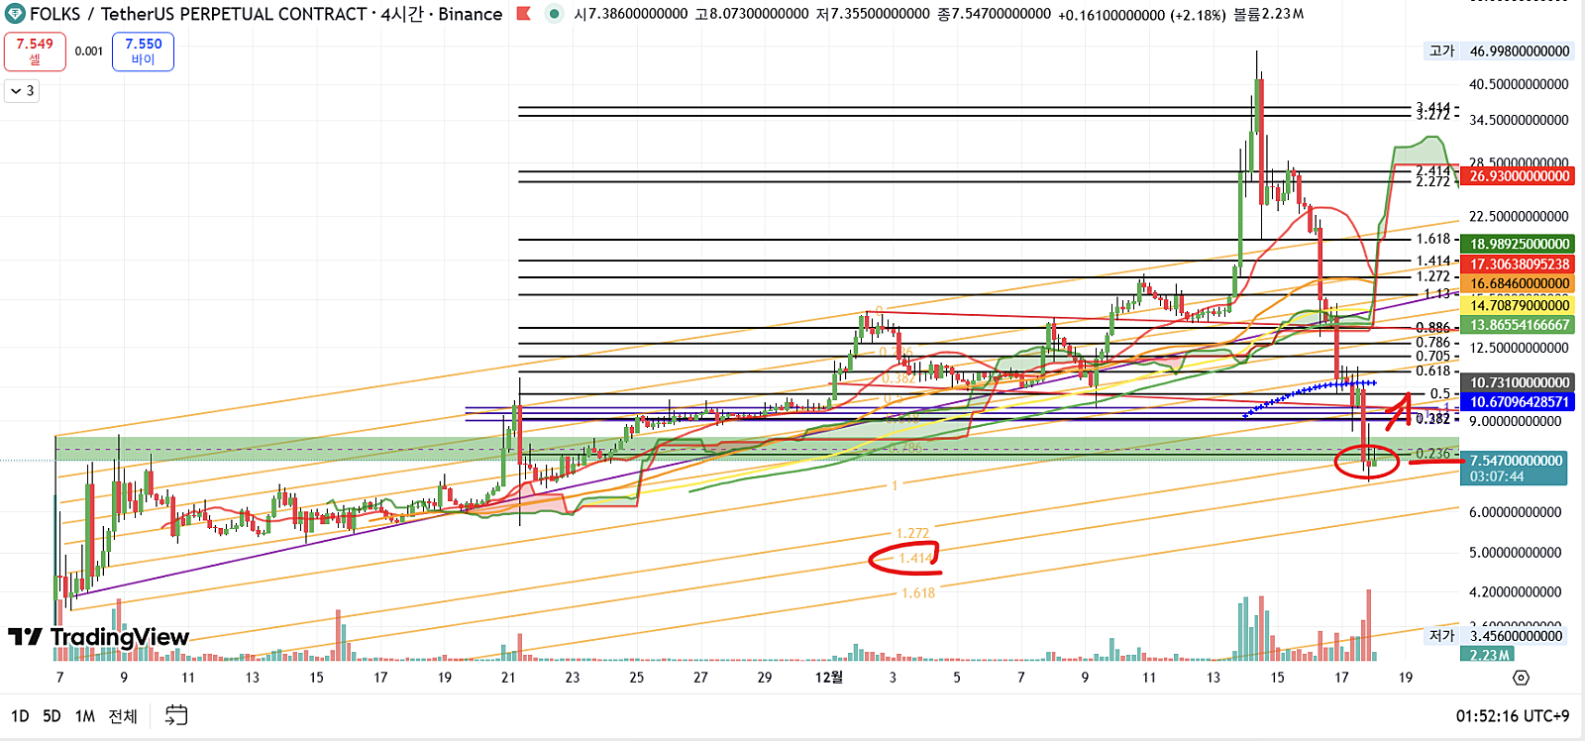This screenshot has height=741, width=1585.
Task: Click the red circle around 1.414 label
Action: tap(904, 560)
